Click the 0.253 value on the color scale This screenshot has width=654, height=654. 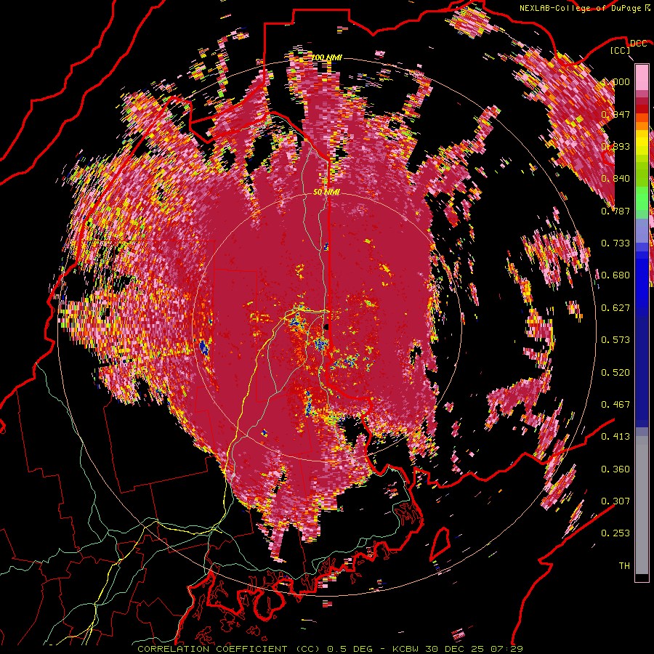click(x=615, y=533)
